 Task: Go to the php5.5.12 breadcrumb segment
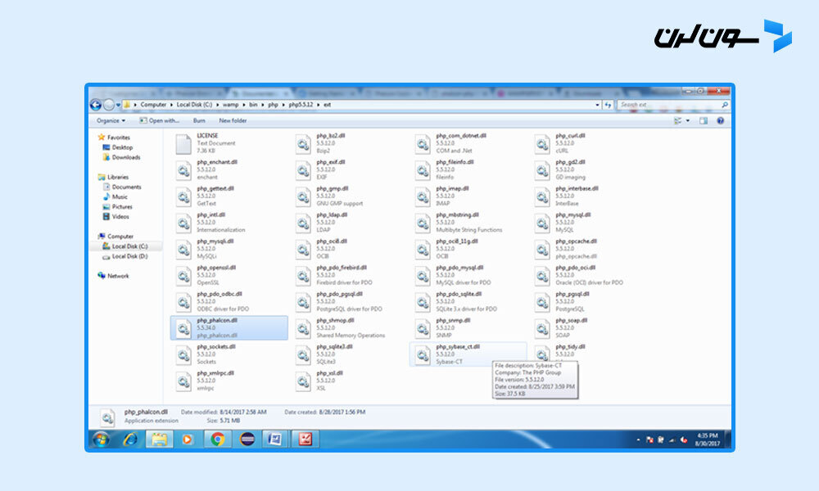coord(301,105)
